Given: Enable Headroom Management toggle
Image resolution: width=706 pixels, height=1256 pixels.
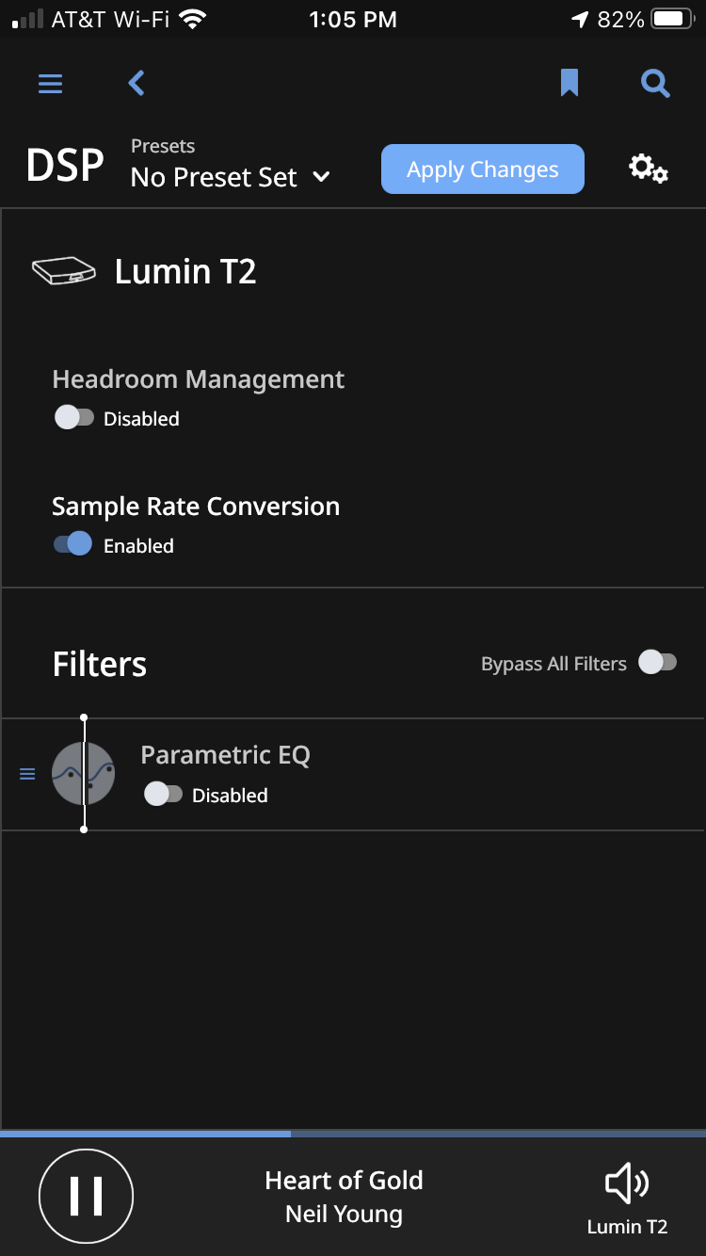Looking at the screenshot, I should tap(74, 418).
